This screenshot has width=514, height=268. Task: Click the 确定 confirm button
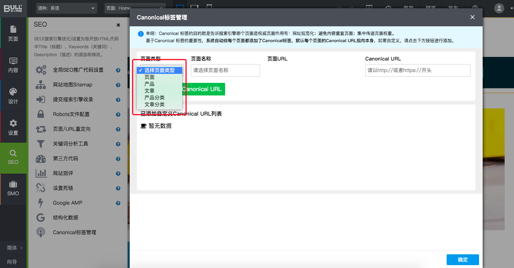click(462, 260)
